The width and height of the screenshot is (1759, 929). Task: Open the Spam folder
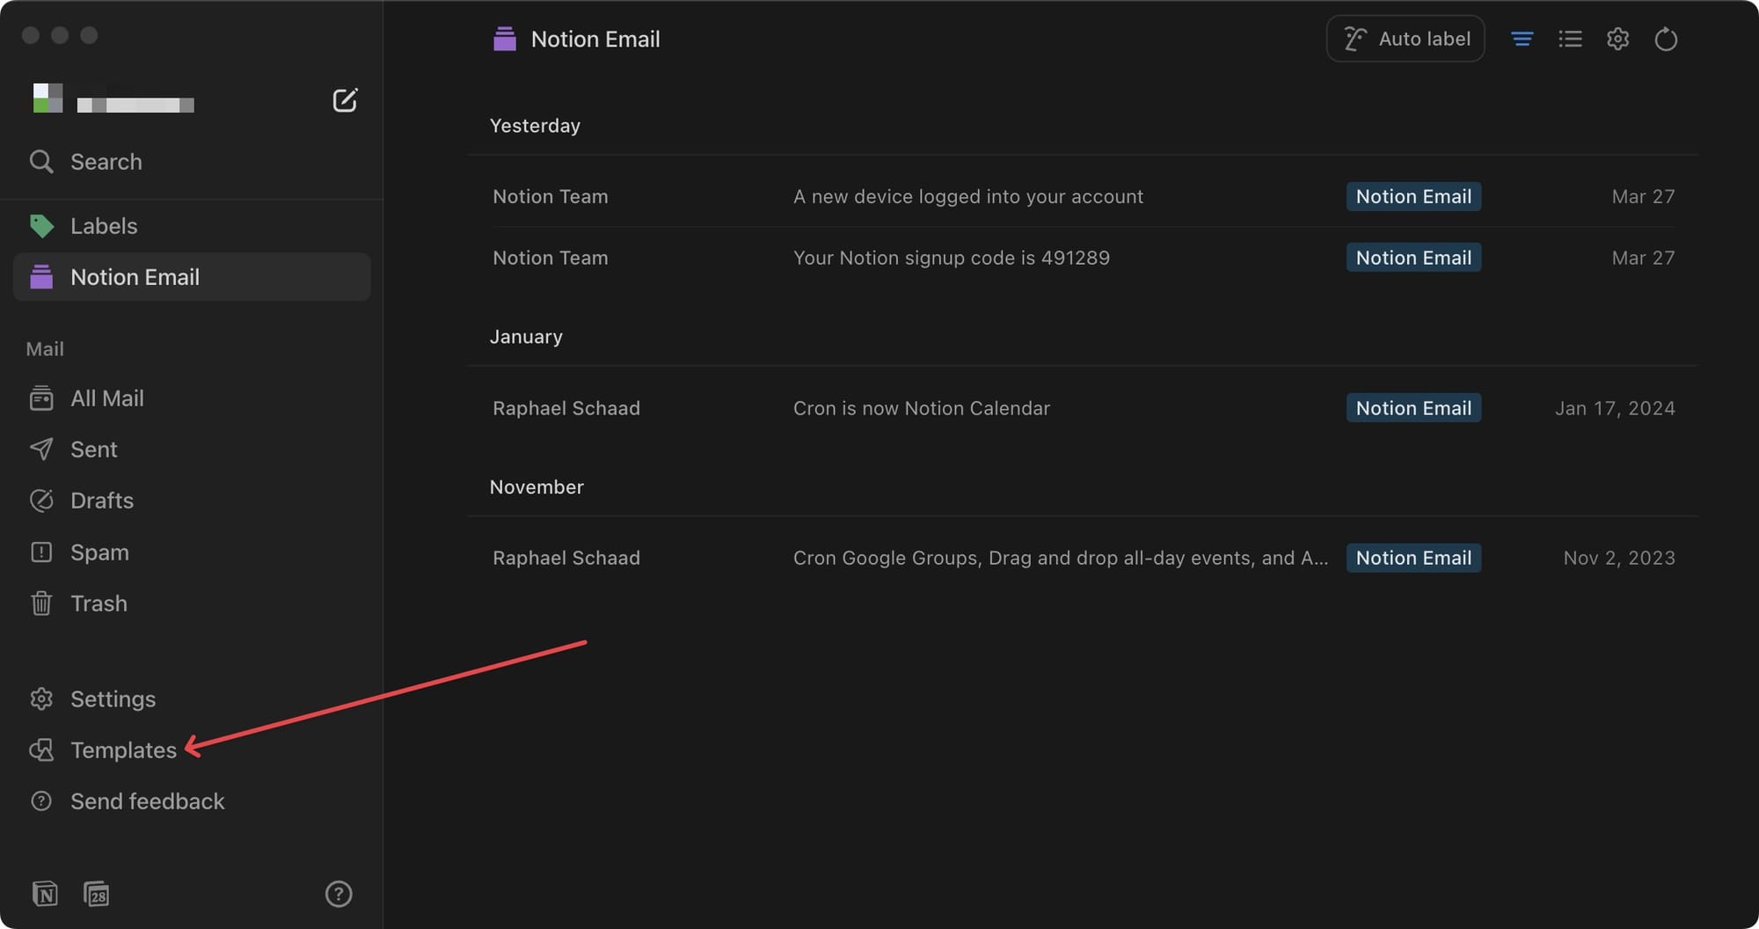tap(192, 552)
